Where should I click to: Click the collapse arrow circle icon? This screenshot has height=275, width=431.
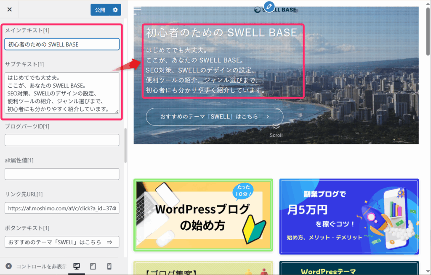9,266
